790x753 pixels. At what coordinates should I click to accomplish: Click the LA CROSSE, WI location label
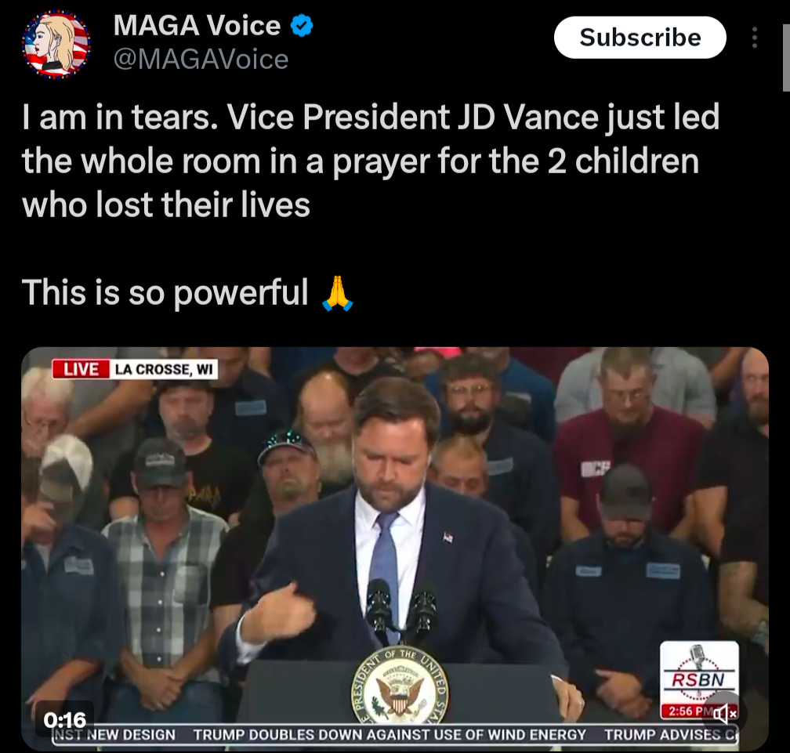164,369
